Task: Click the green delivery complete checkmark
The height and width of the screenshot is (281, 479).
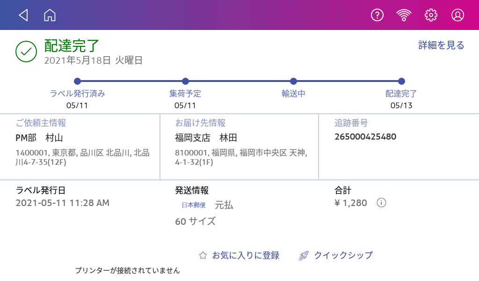Action: [x=26, y=50]
